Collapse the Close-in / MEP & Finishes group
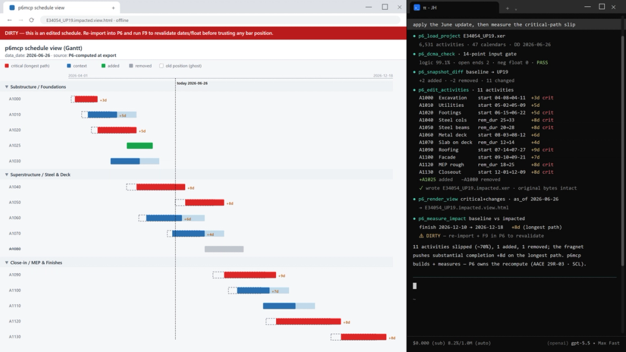Screen dimensions: 626x352 point(6,263)
